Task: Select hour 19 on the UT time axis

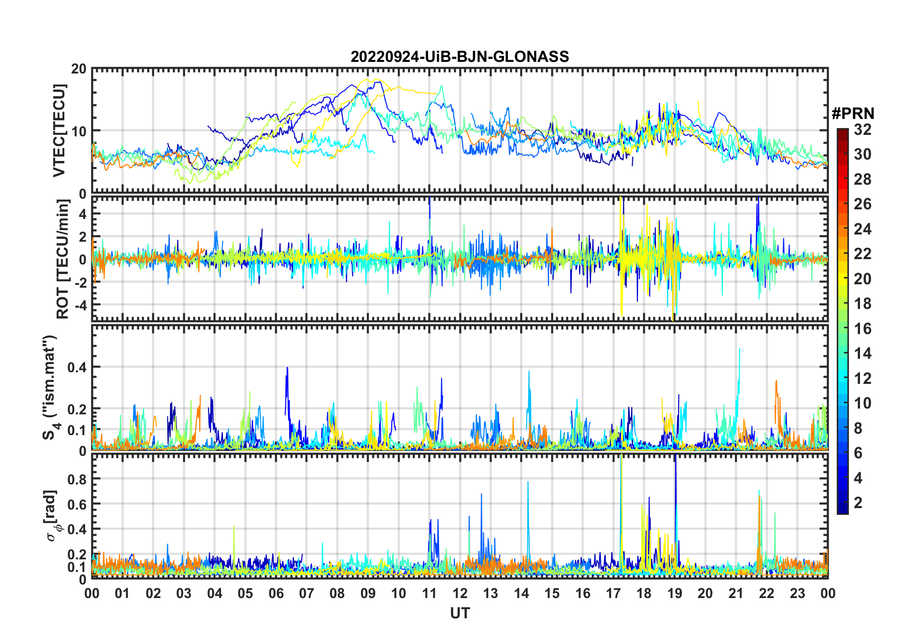Action: pyautogui.click(x=674, y=593)
